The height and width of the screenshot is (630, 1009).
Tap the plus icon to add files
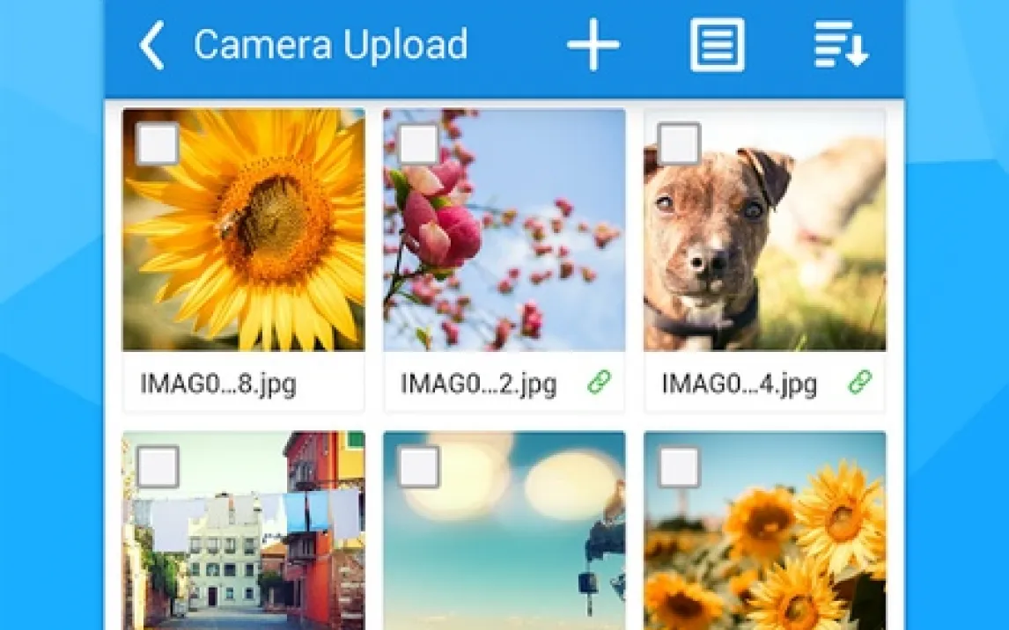pyautogui.click(x=593, y=45)
